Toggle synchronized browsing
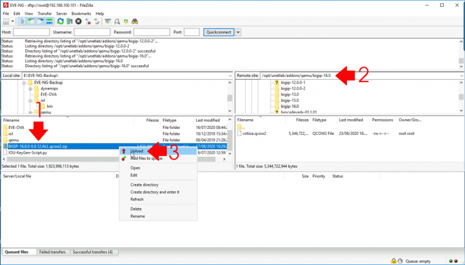 pos(126,21)
